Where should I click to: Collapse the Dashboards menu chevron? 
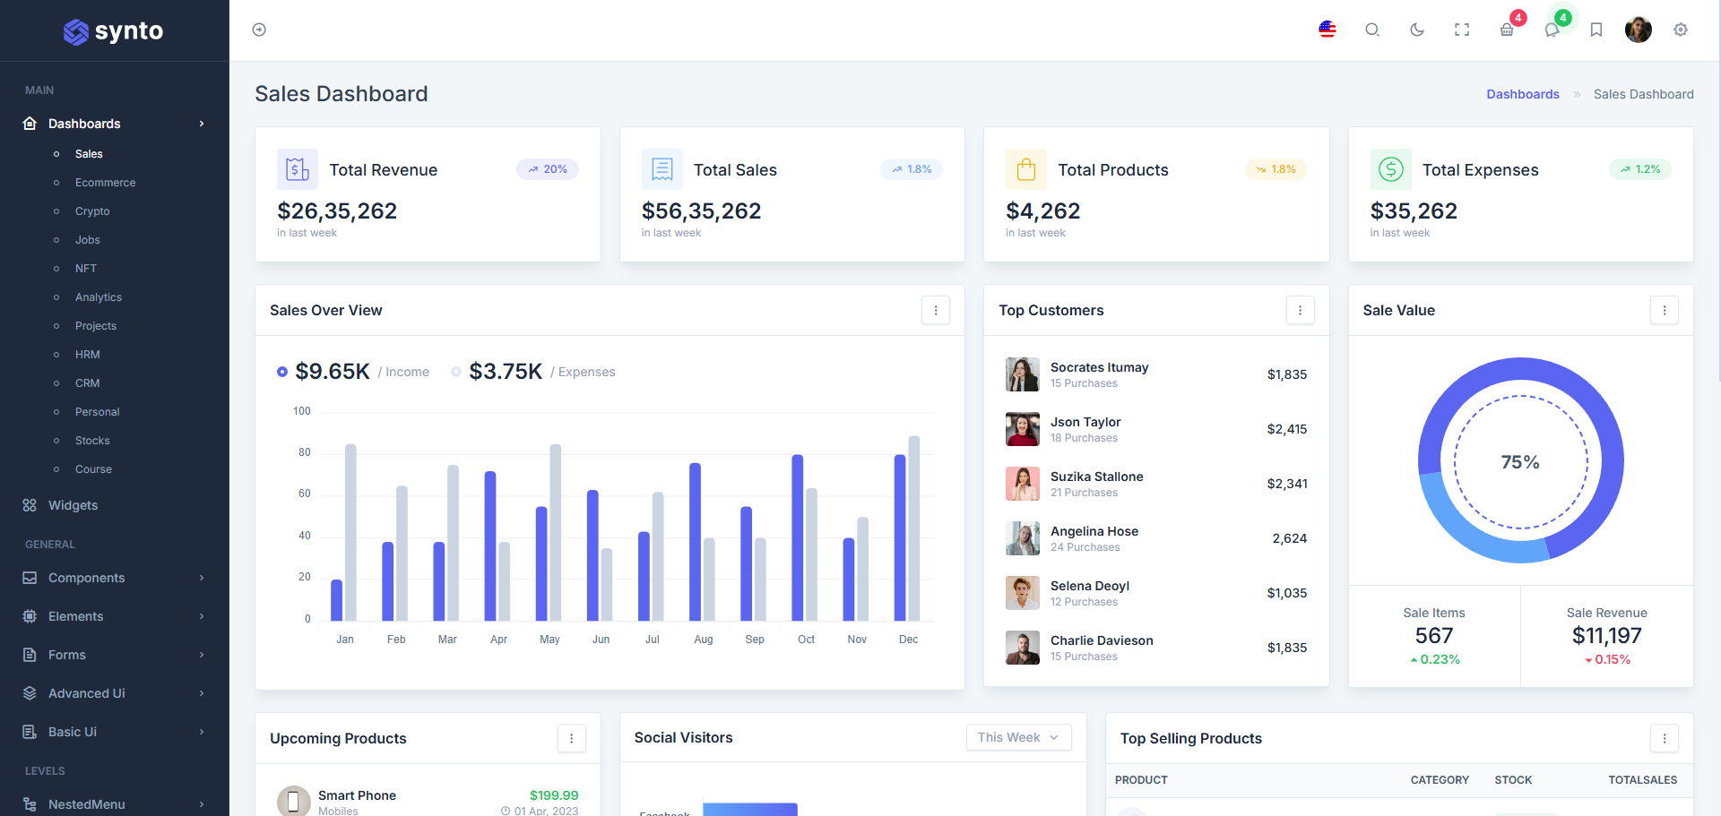coord(202,124)
